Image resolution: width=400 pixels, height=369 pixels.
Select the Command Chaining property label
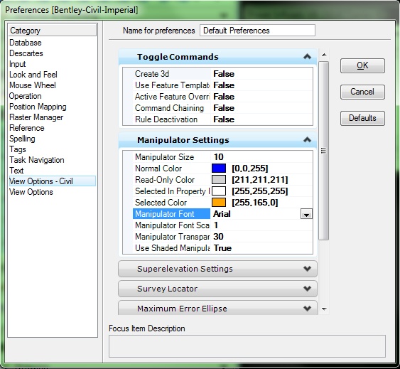169,108
